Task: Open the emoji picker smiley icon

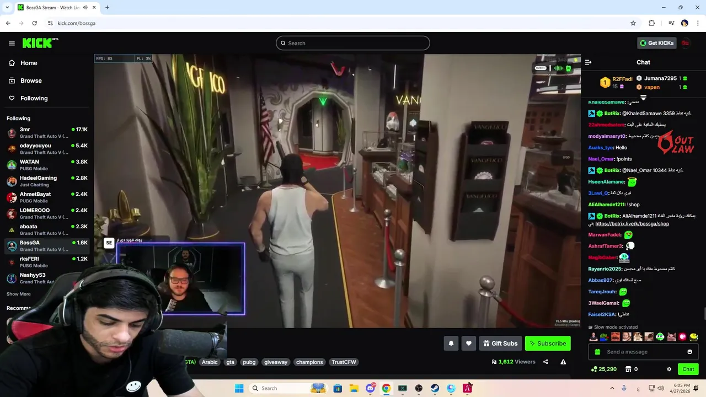Action: click(x=689, y=352)
